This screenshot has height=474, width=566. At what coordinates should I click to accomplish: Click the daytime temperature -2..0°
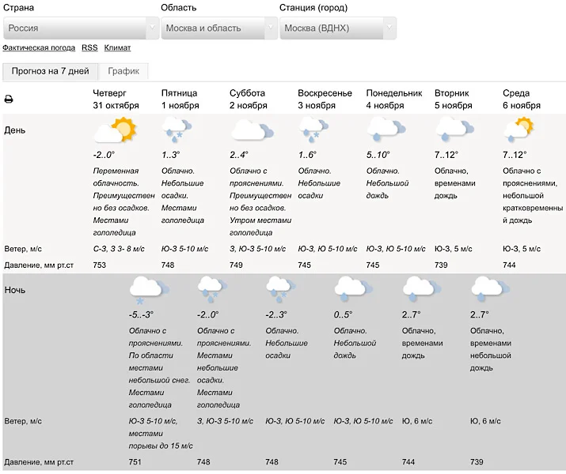click(104, 155)
